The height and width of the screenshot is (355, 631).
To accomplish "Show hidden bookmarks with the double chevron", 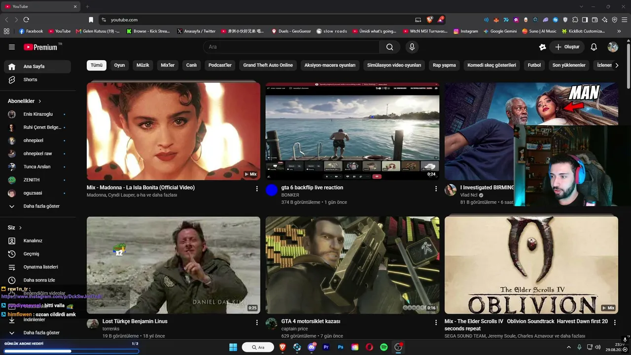I will [x=619, y=31].
